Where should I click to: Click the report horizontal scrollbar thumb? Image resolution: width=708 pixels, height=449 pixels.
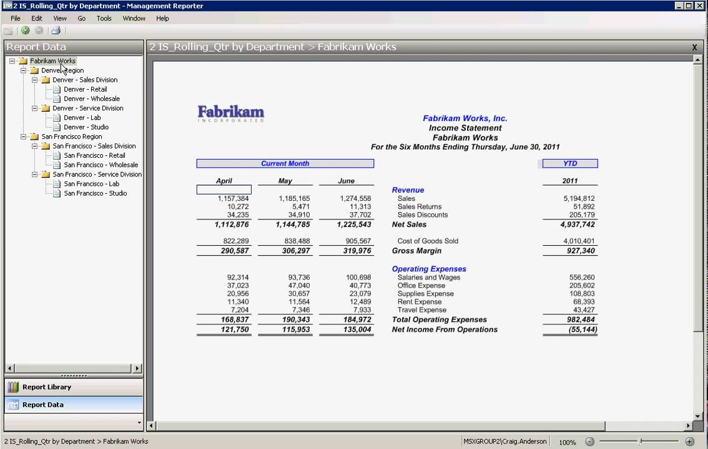click(x=381, y=425)
